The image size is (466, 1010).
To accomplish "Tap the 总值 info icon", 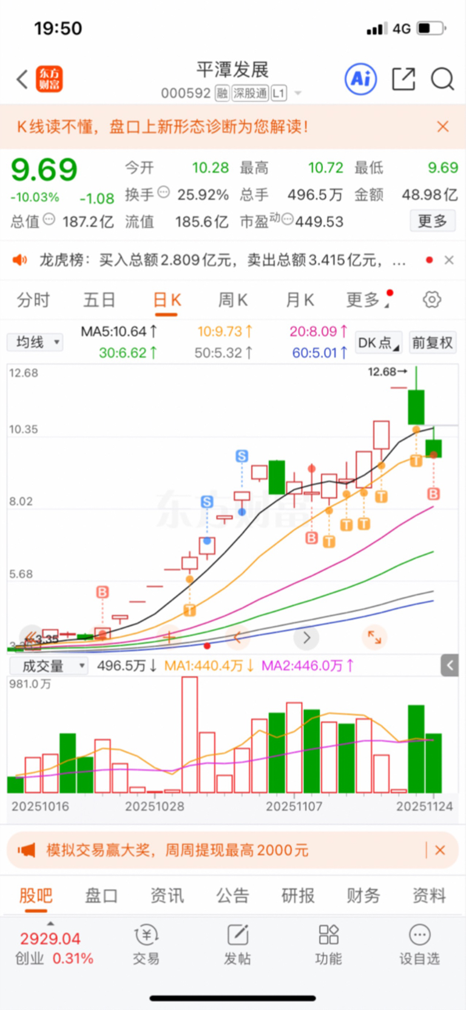I will pyautogui.click(x=49, y=219).
